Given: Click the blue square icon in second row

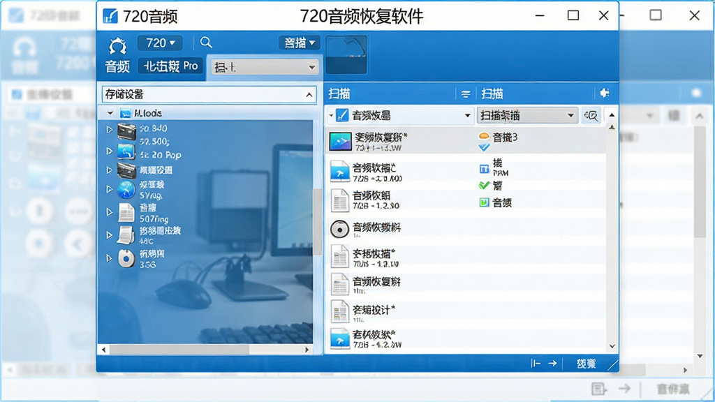Looking at the screenshot, I should tap(484, 169).
